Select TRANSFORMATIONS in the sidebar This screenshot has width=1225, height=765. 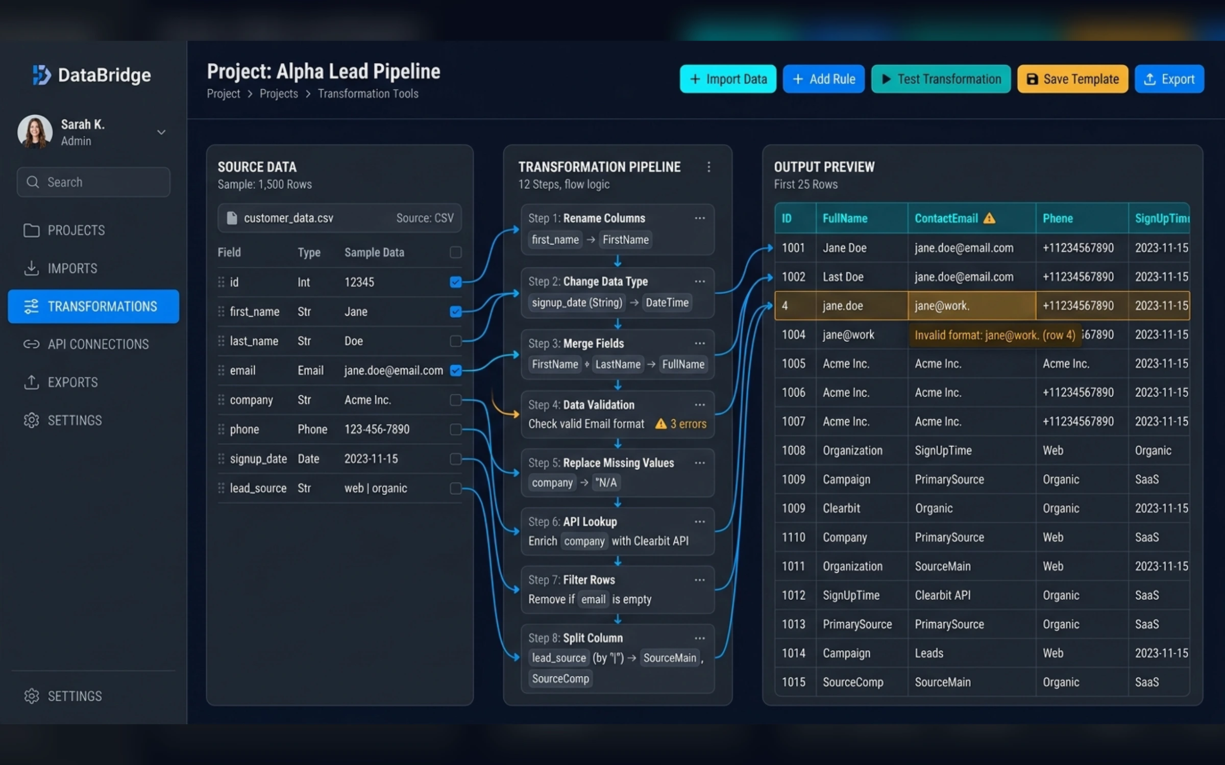coord(93,307)
